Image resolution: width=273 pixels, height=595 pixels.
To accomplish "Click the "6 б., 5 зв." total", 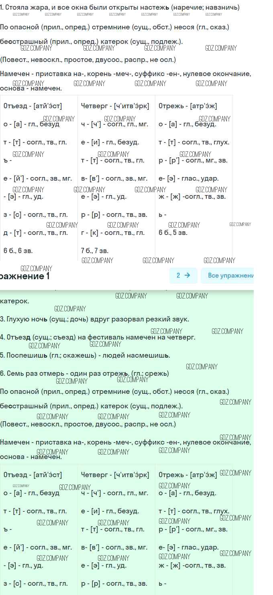I will click(173, 233).
